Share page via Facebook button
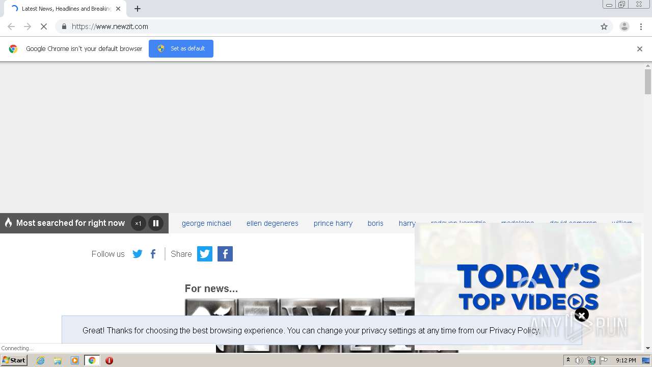 pos(225,254)
